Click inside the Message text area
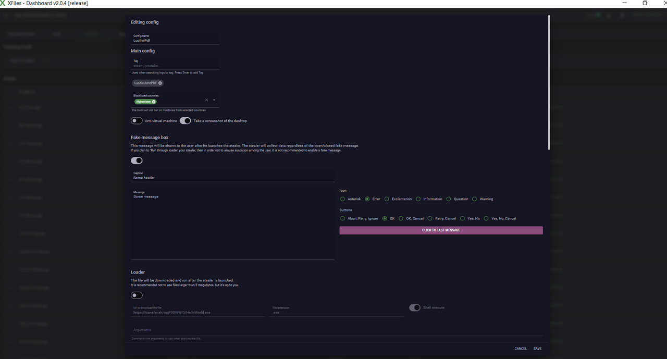 click(x=232, y=224)
